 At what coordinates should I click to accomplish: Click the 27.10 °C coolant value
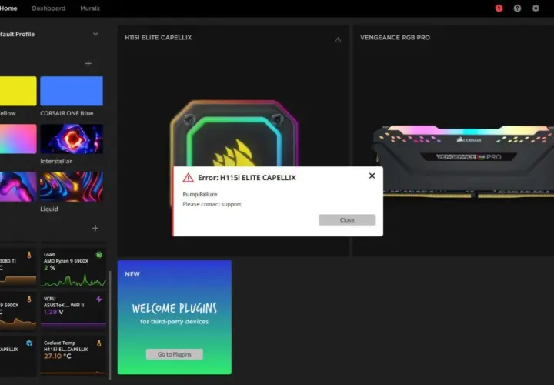(57, 356)
